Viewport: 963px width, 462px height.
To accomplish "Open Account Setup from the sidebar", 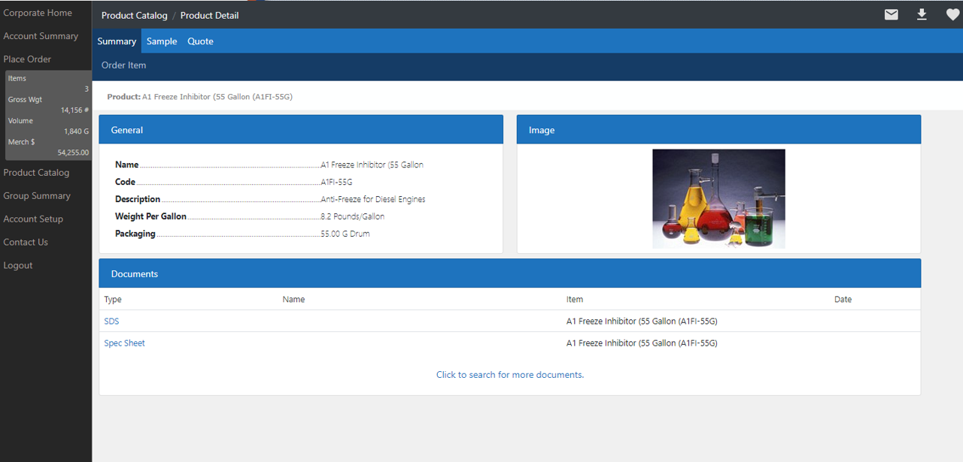I will 33,219.
